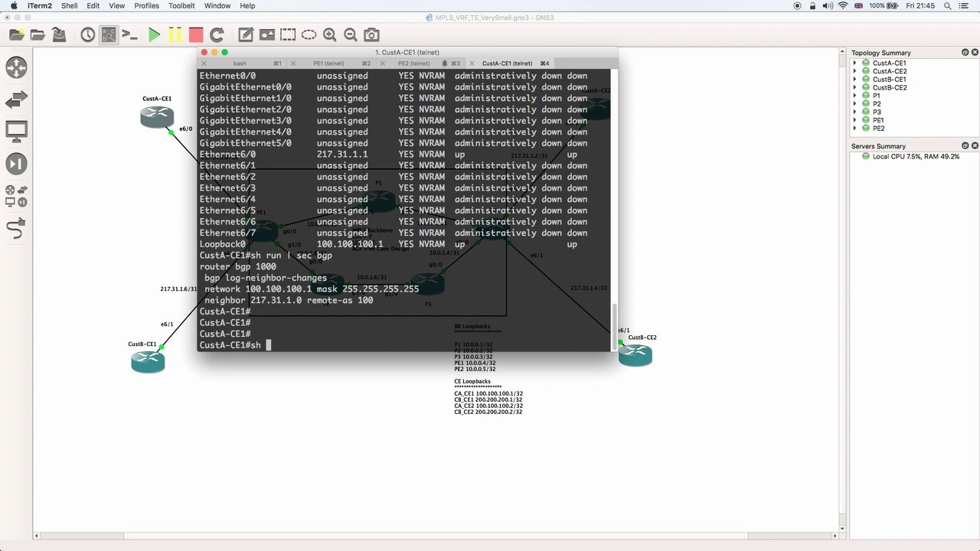Screen dimensions: 980x551
Task: Open console to all devices
Action: click(129, 34)
